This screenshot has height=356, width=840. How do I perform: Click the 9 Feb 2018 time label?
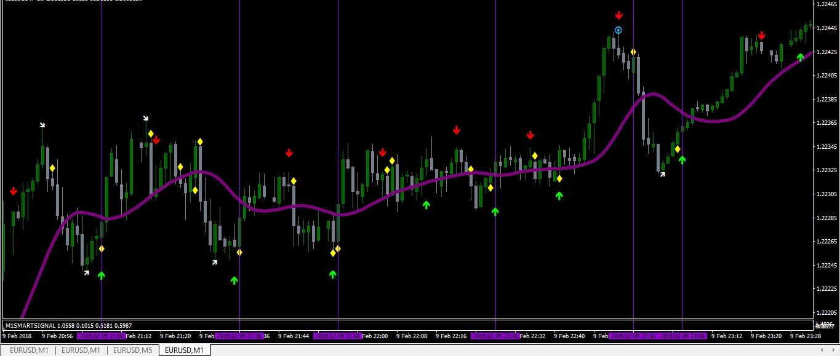click(x=17, y=336)
